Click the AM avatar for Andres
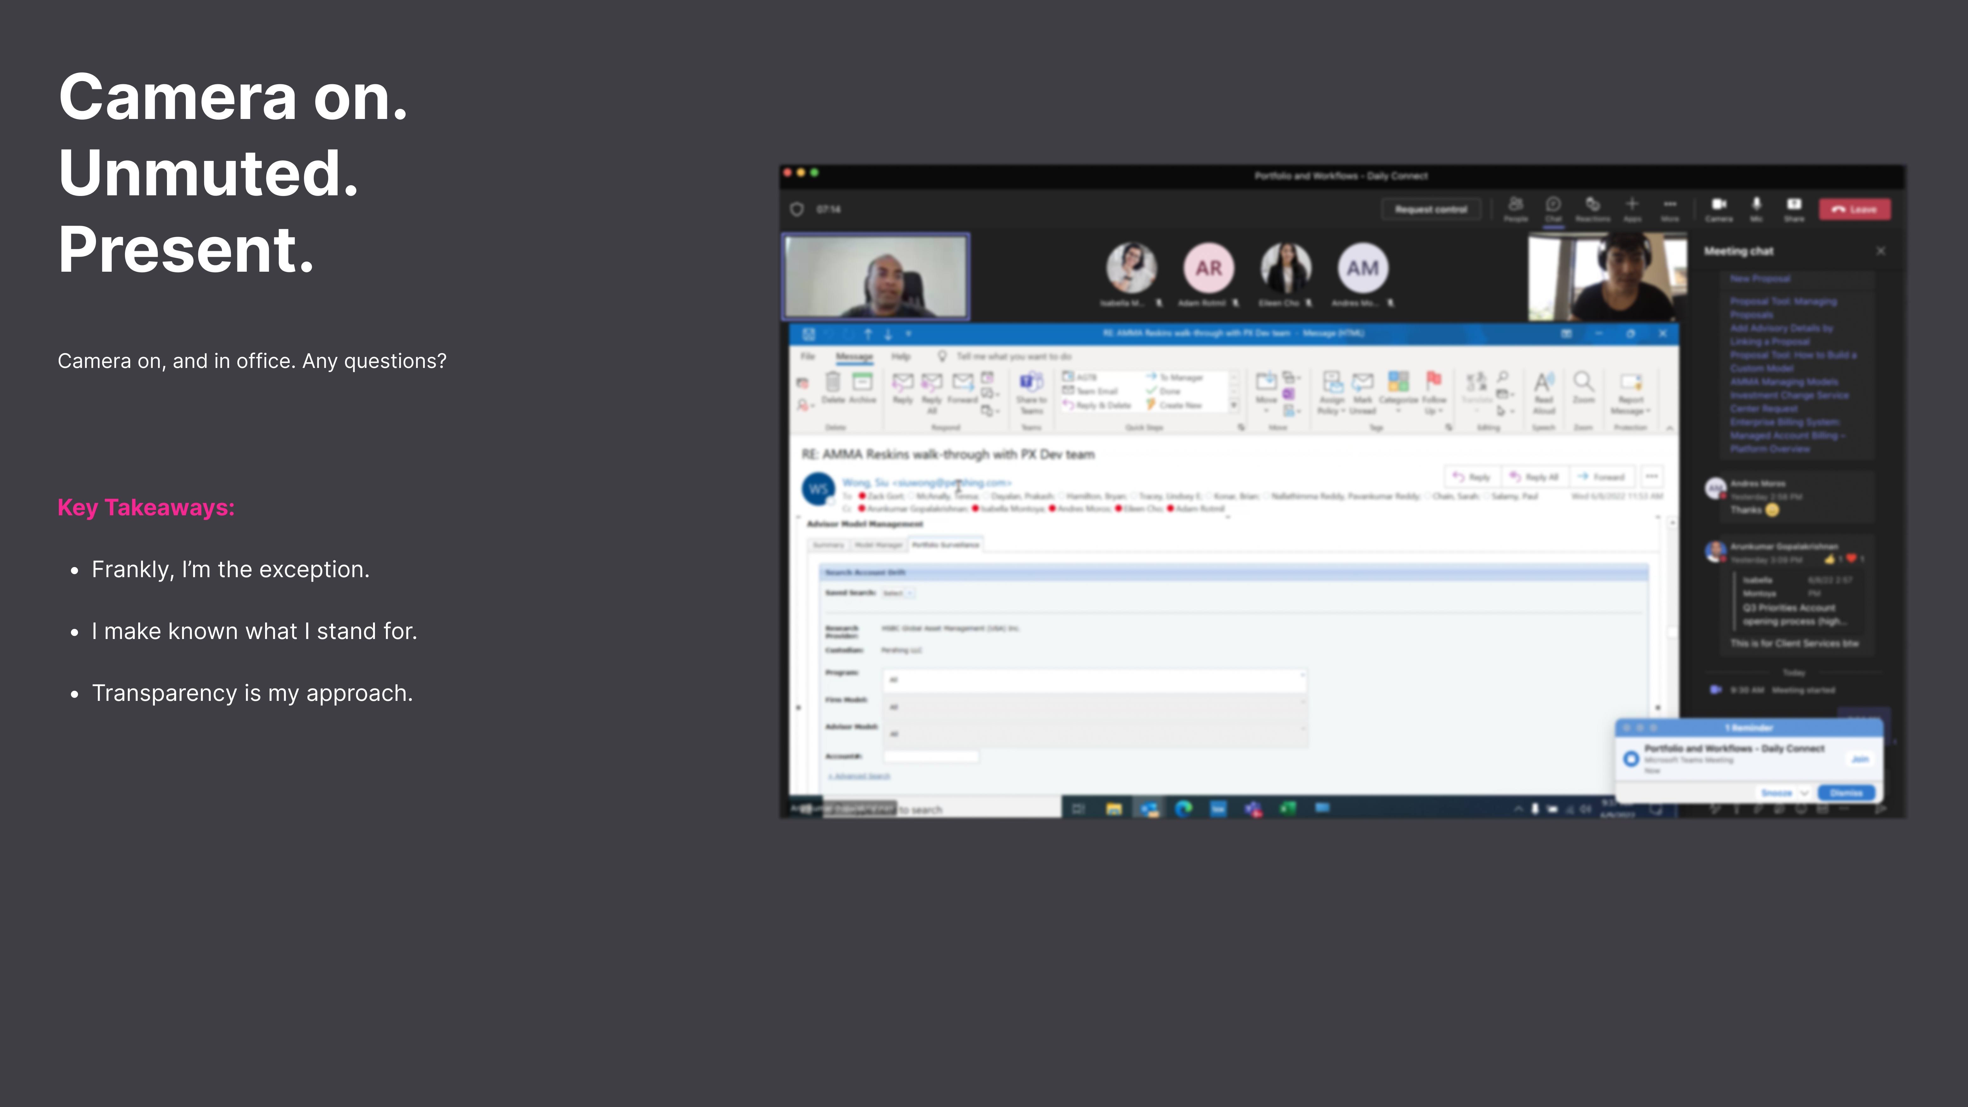This screenshot has width=1968, height=1107. point(1363,268)
